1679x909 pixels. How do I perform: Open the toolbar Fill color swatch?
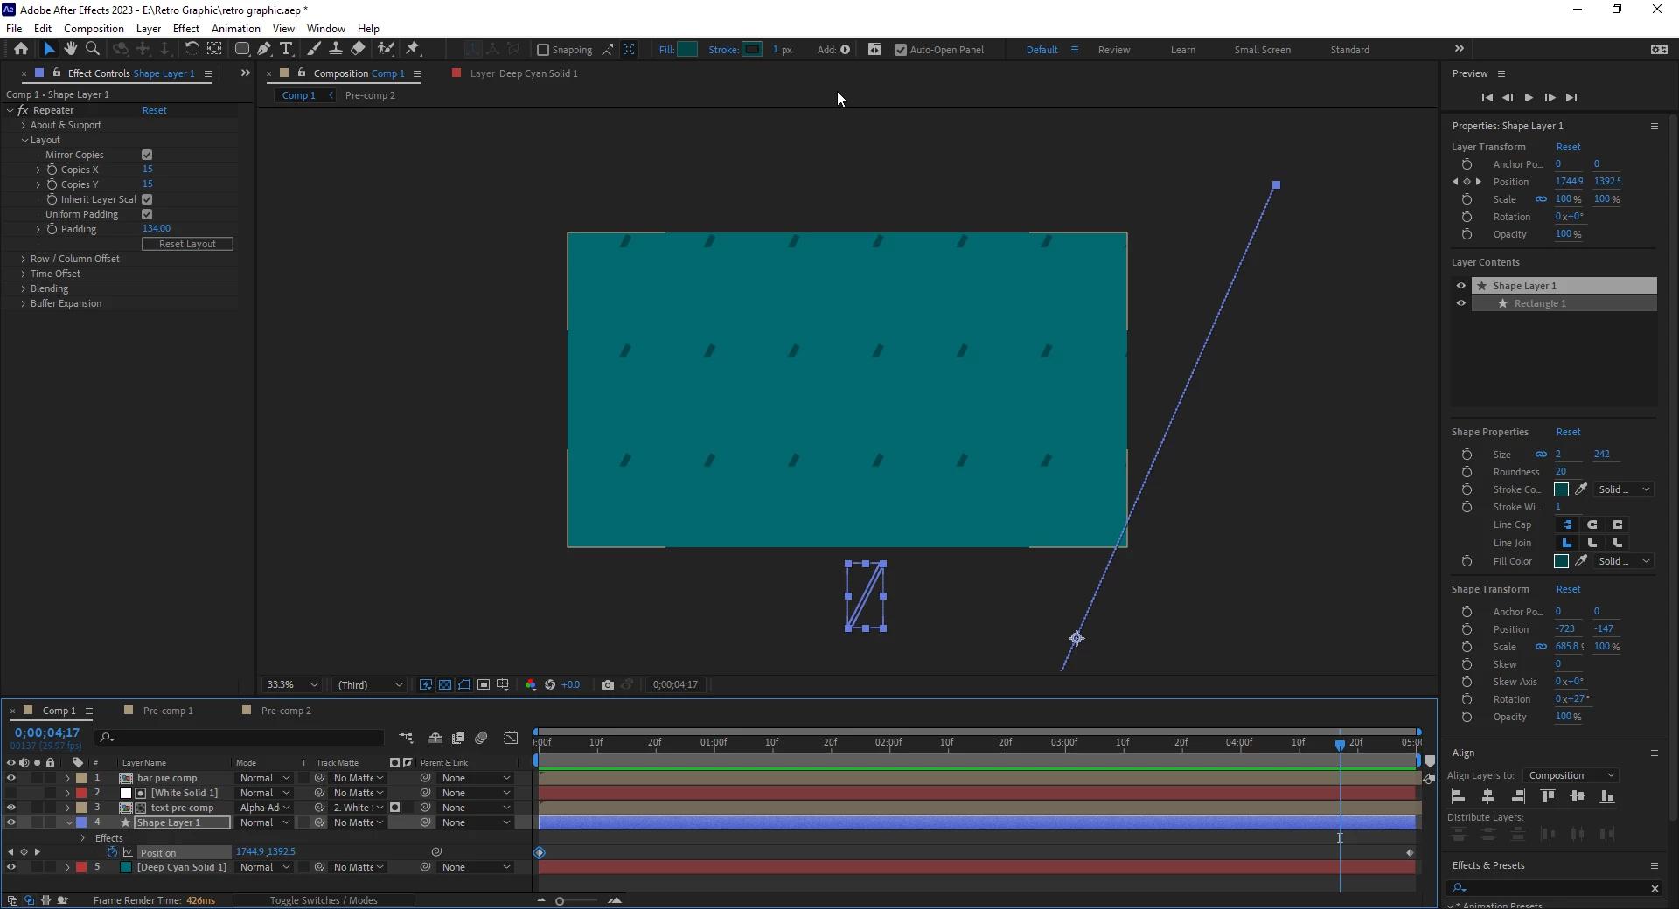pyautogui.click(x=688, y=50)
